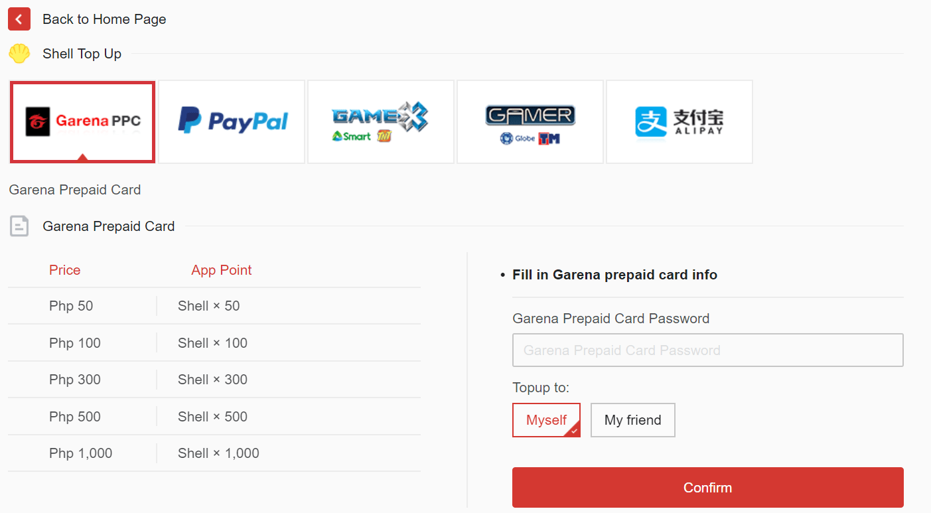Select the Myself topup option
931x513 pixels.
coord(545,420)
